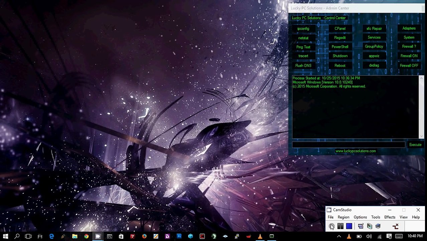
Task: Click the command input field beside Execute
Action: tap(348, 145)
